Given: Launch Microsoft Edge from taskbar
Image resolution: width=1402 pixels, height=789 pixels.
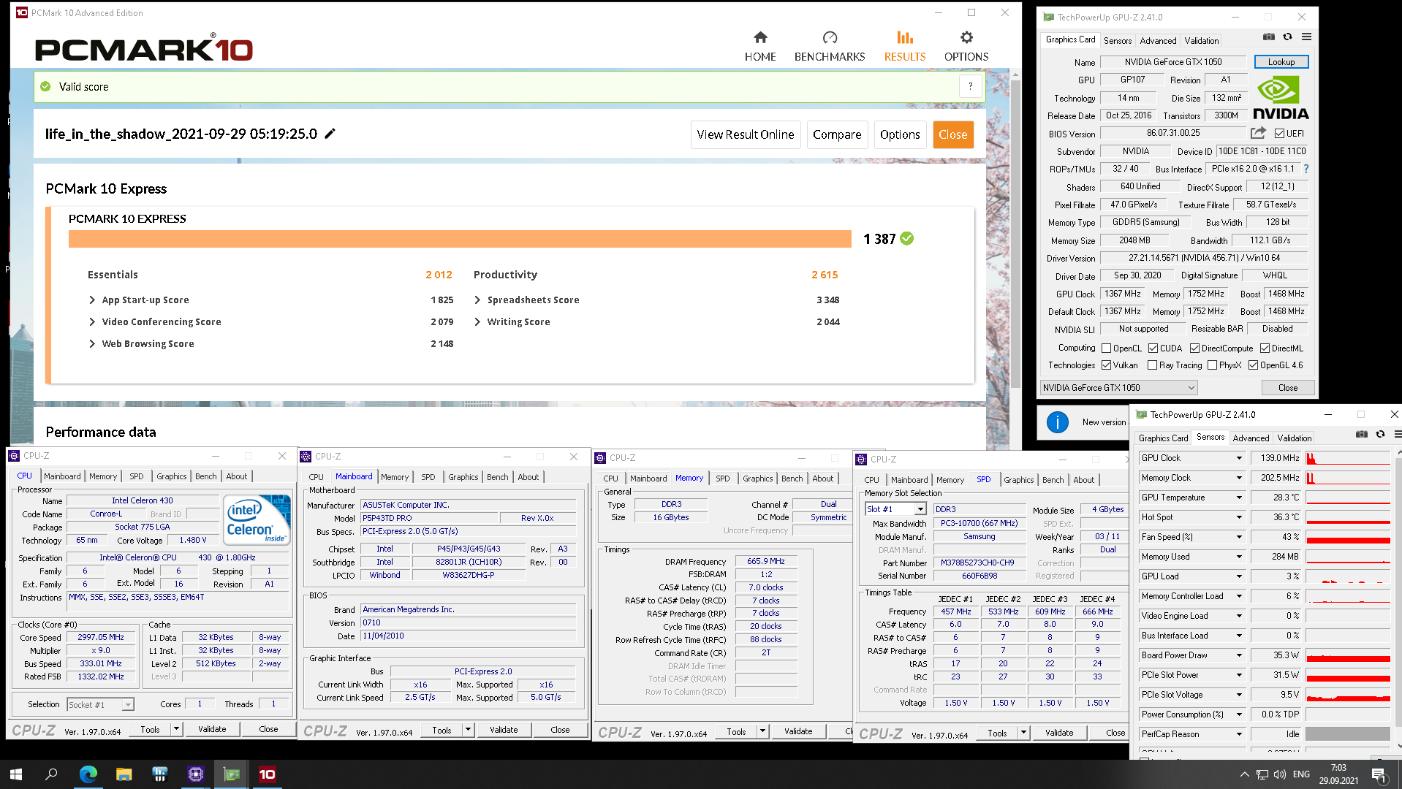Looking at the screenshot, I should [88, 774].
